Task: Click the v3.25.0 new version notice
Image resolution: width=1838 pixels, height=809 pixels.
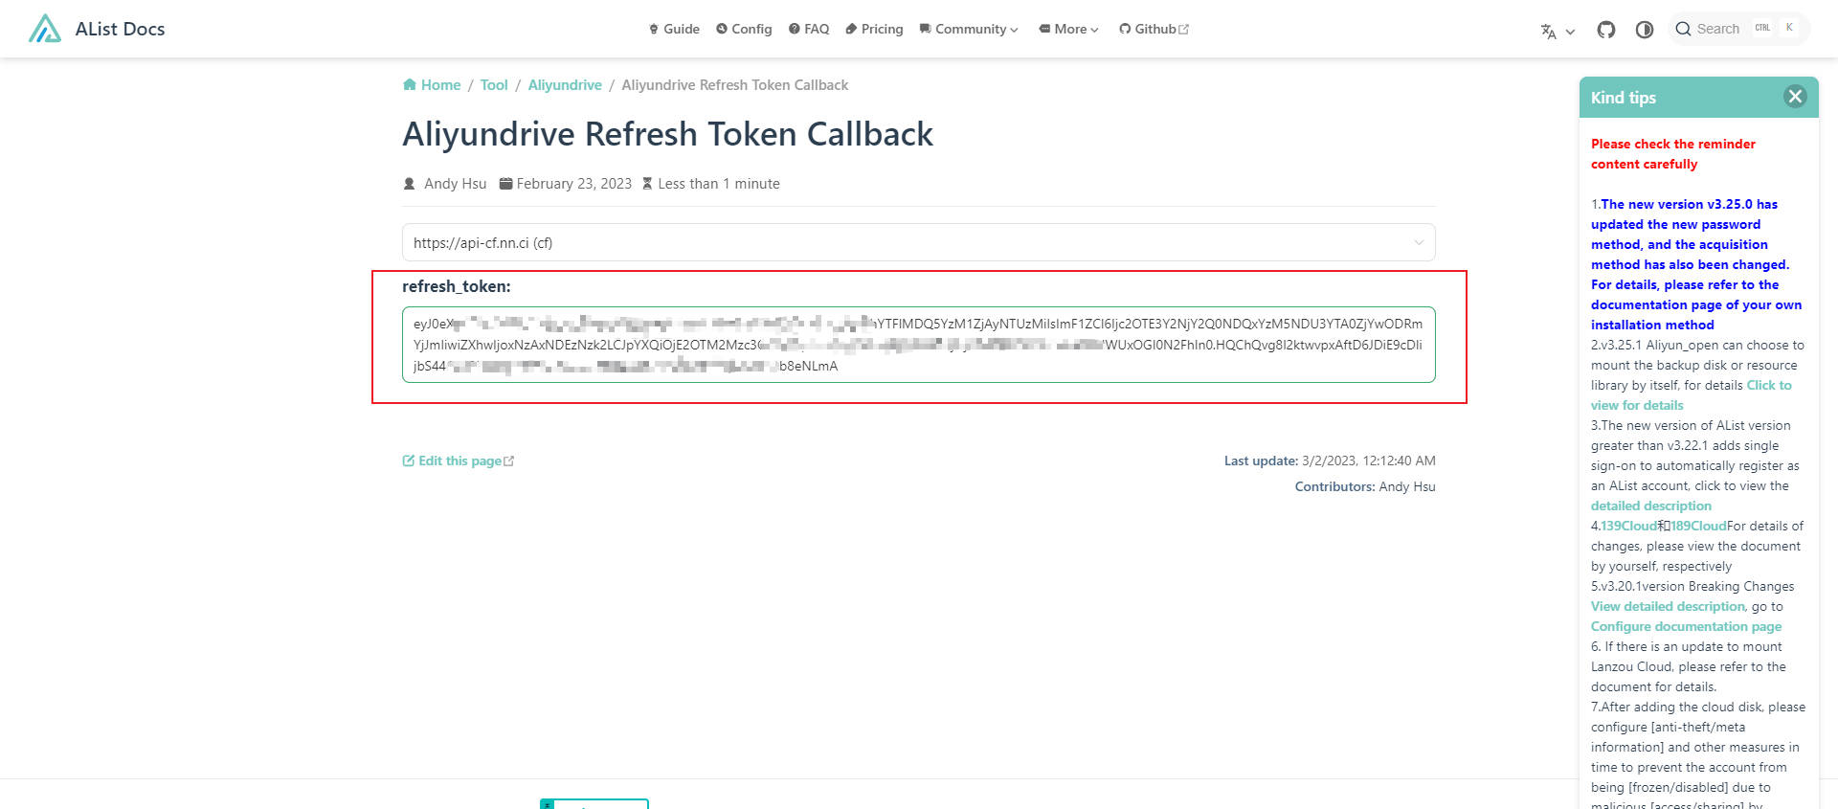Action: click(x=1695, y=264)
